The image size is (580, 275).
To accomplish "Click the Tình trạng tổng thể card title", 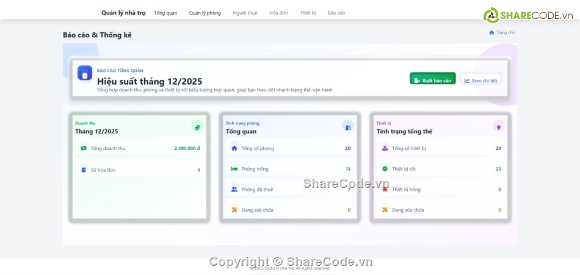I will 404,131.
